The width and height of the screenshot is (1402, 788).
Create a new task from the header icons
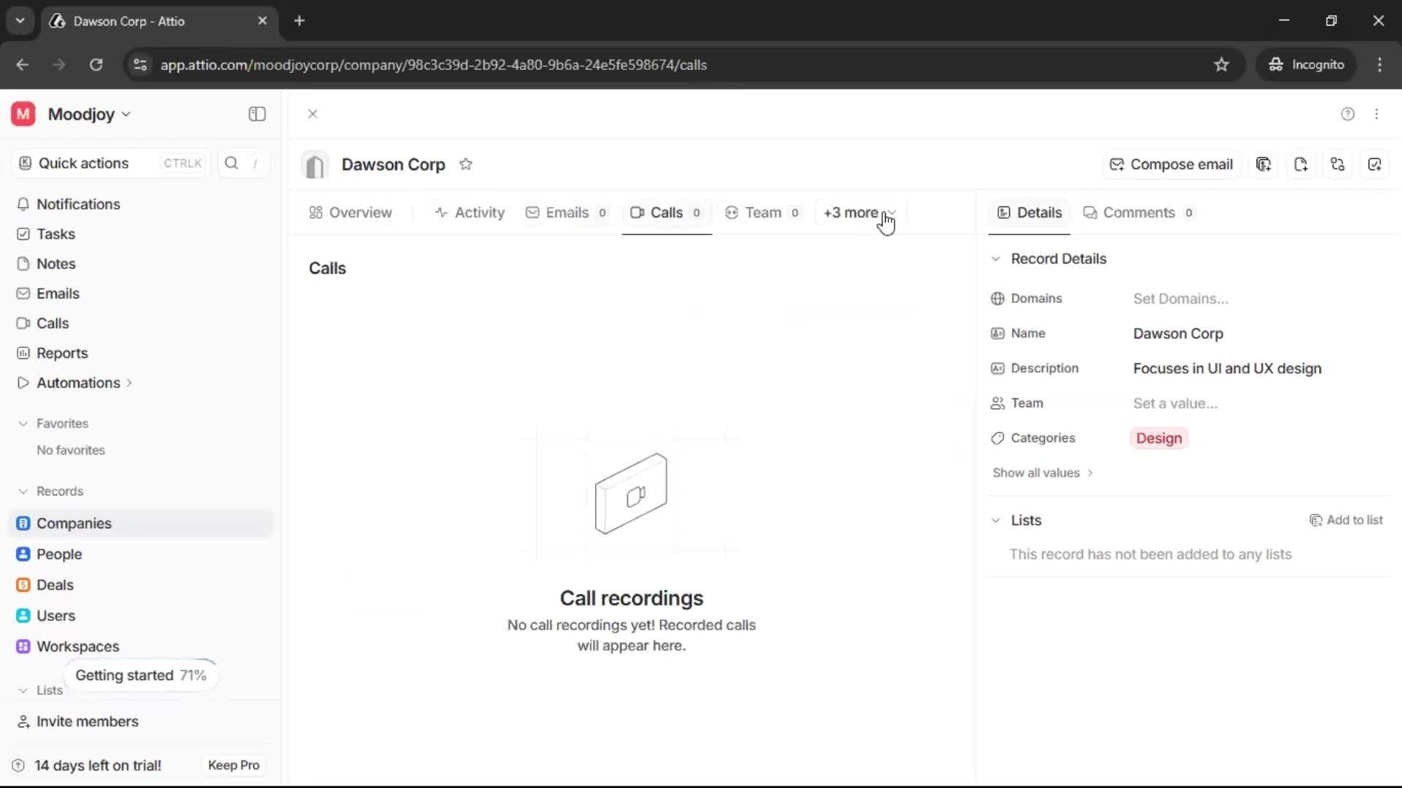[x=1375, y=164]
